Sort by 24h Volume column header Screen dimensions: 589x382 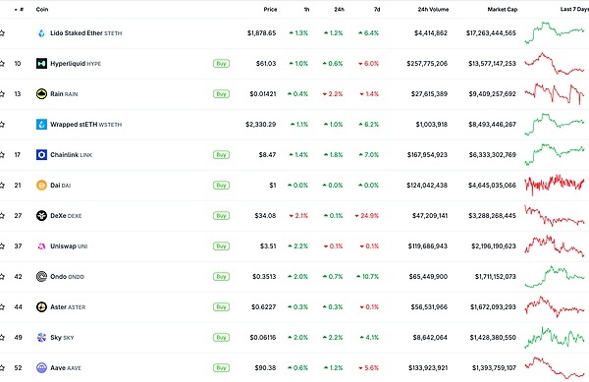point(433,10)
